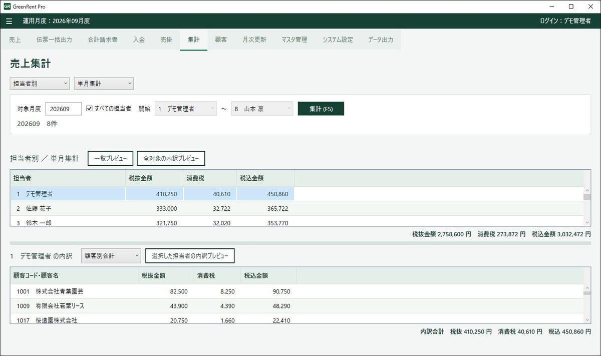
Task: Click the 410,250 amount cell
Action: pyautogui.click(x=154, y=194)
